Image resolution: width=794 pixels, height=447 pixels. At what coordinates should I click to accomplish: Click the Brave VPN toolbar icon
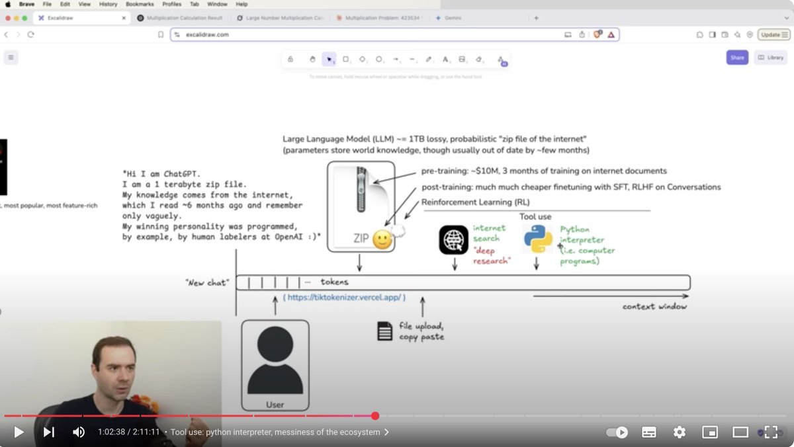click(750, 34)
